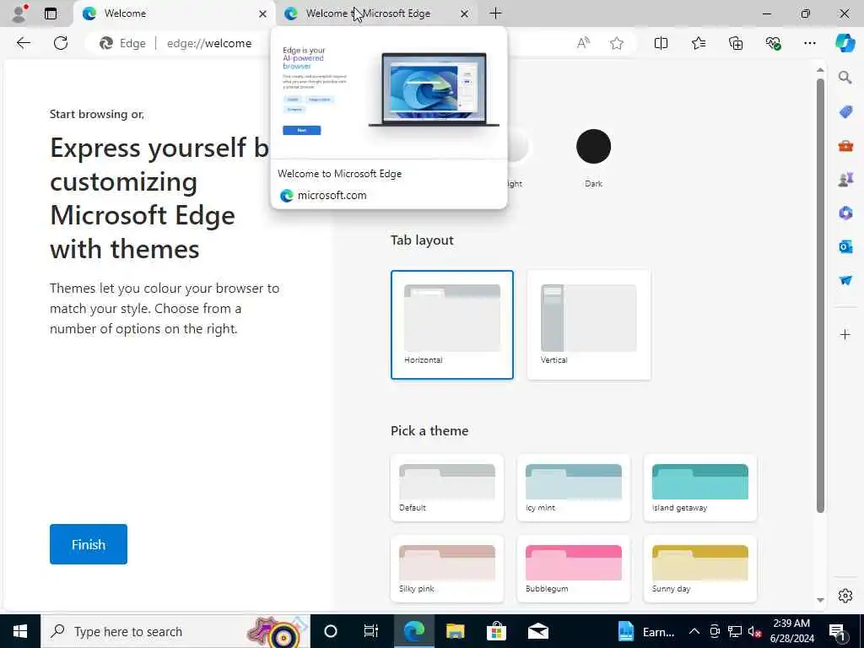Screen dimensions: 864x648
Task: Click the edge://welcome address bar
Action: (x=209, y=43)
